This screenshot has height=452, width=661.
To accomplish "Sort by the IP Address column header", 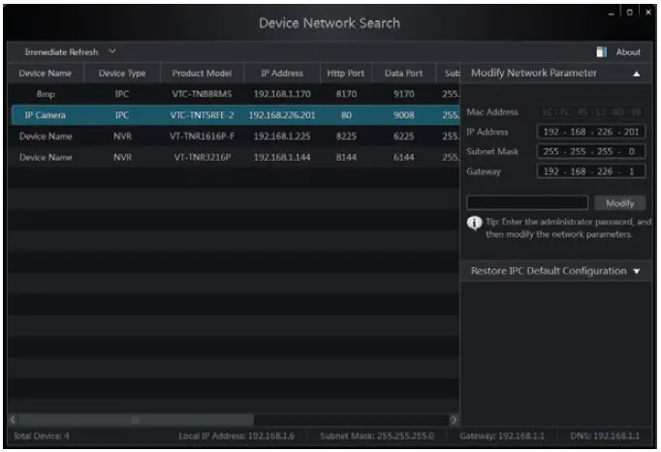I will click(x=281, y=74).
